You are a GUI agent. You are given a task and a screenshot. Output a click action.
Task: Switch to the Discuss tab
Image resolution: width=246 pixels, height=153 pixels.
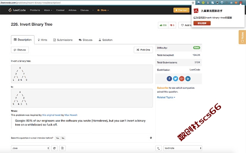[85, 40]
